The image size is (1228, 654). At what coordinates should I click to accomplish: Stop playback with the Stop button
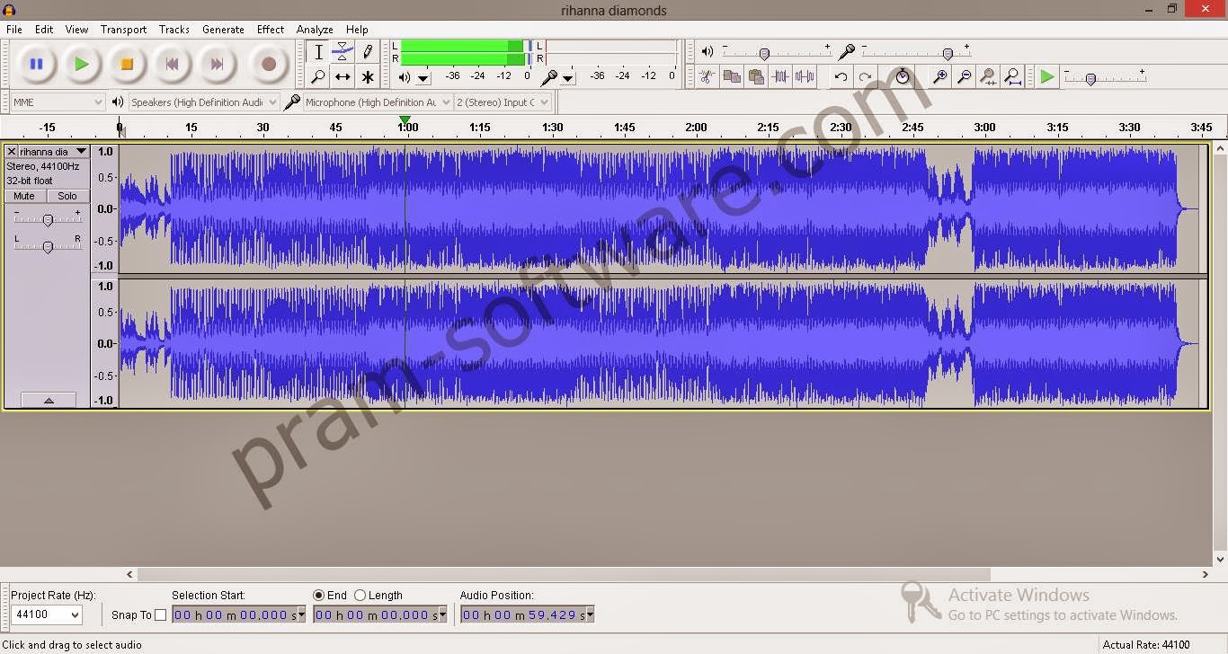click(x=127, y=64)
